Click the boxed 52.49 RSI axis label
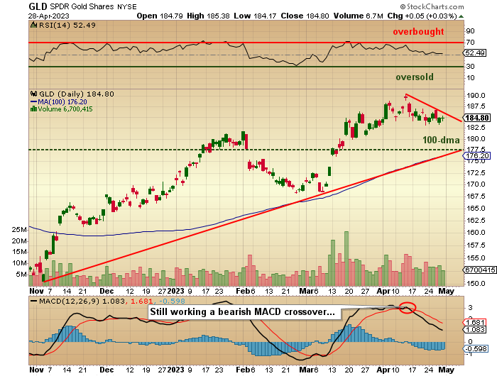This screenshot has width=497, height=376. 475,53
